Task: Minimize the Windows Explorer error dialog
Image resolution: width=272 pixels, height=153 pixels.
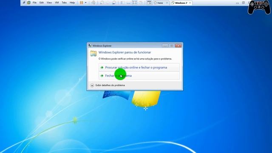Action: (165, 45)
